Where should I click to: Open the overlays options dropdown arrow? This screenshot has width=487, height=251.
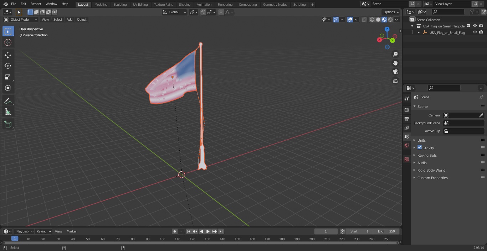[356, 20]
